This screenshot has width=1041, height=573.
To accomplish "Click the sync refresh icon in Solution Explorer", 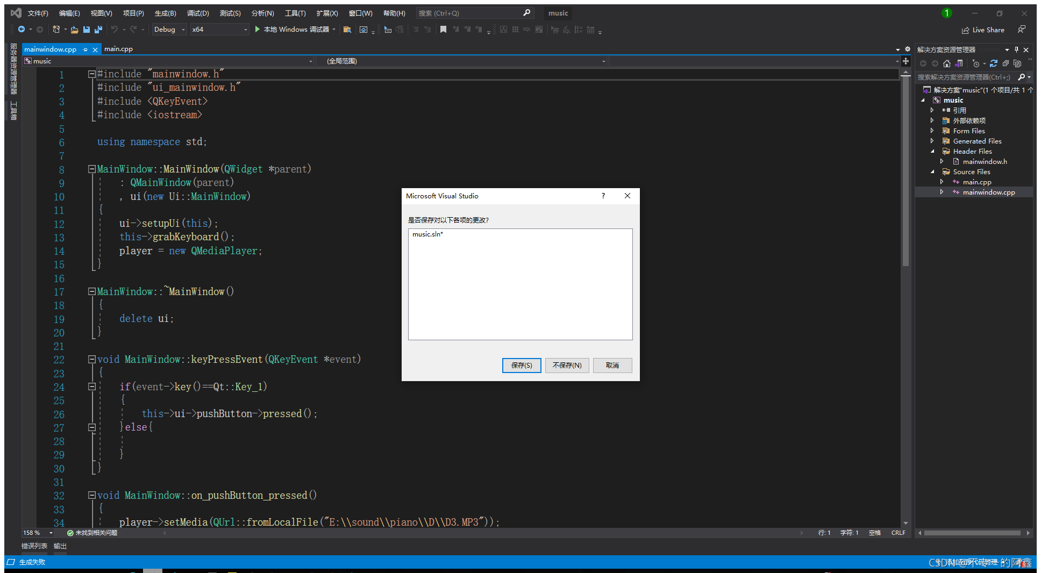I will (994, 63).
